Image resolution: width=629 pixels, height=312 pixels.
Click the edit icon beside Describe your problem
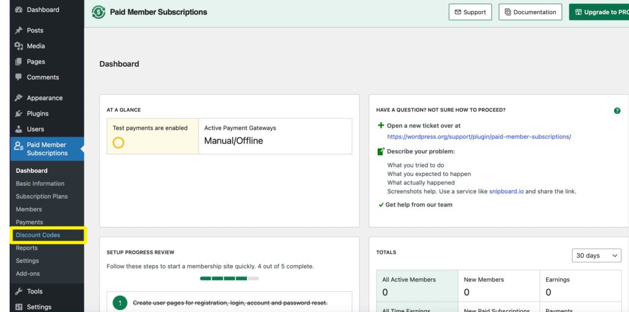pos(381,151)
